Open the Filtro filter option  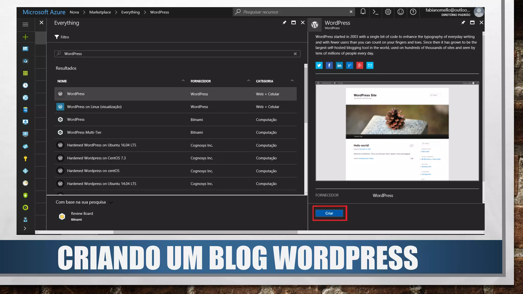[62, 37]
